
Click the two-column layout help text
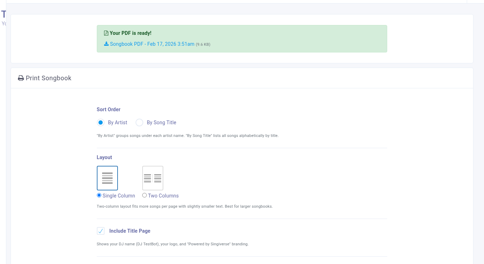[x=185, y=206]
